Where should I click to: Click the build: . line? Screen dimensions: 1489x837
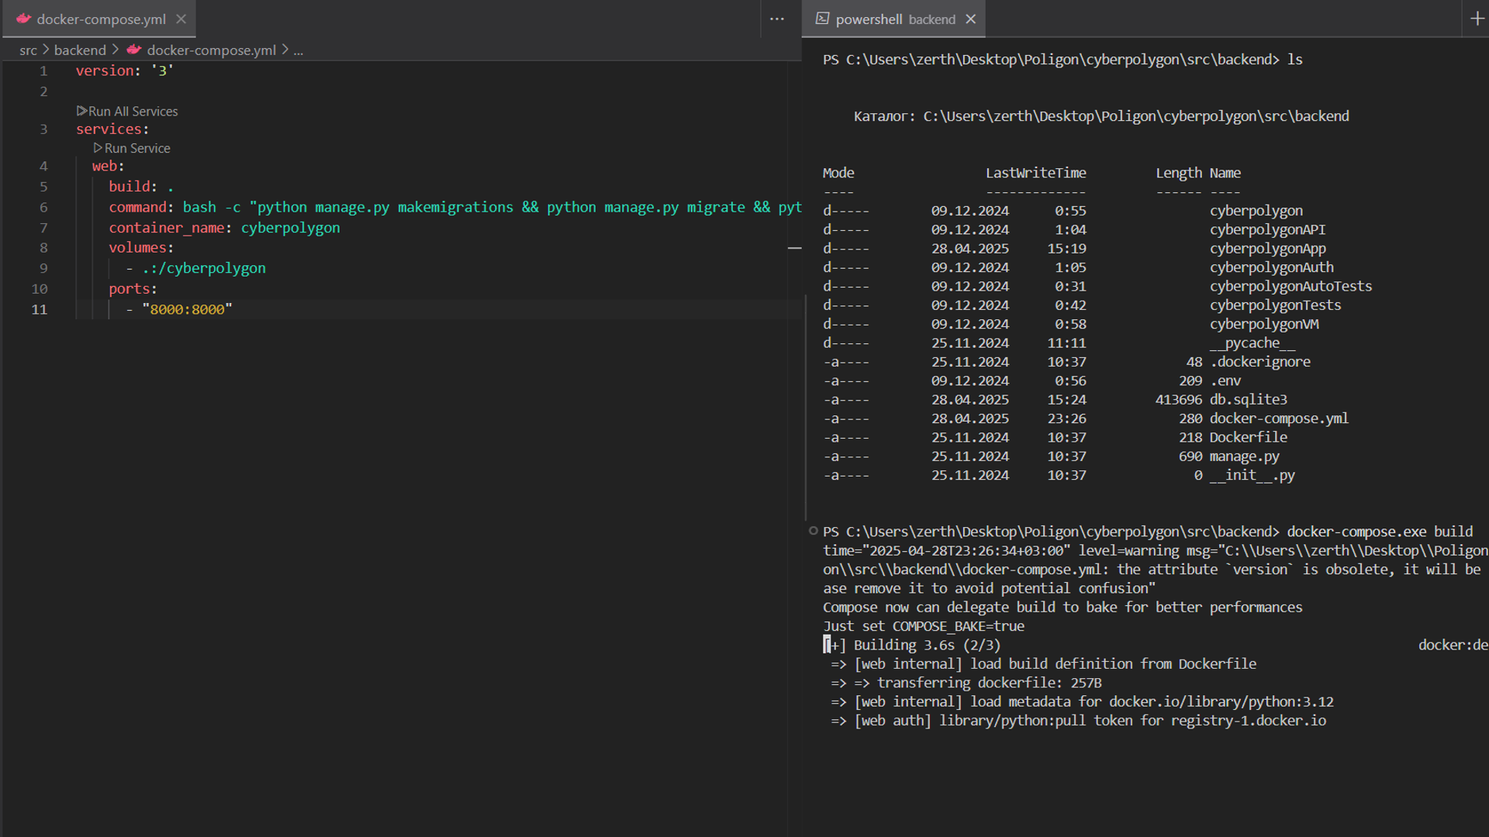coord(141,187)
